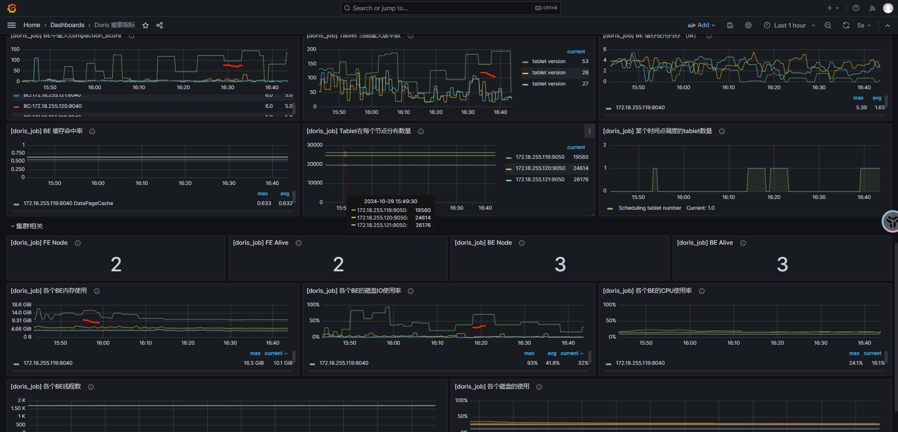Show info for 各个BE的CPU使用率 panel
Screen dimensions: 898x432
click(x=702, y=291)
